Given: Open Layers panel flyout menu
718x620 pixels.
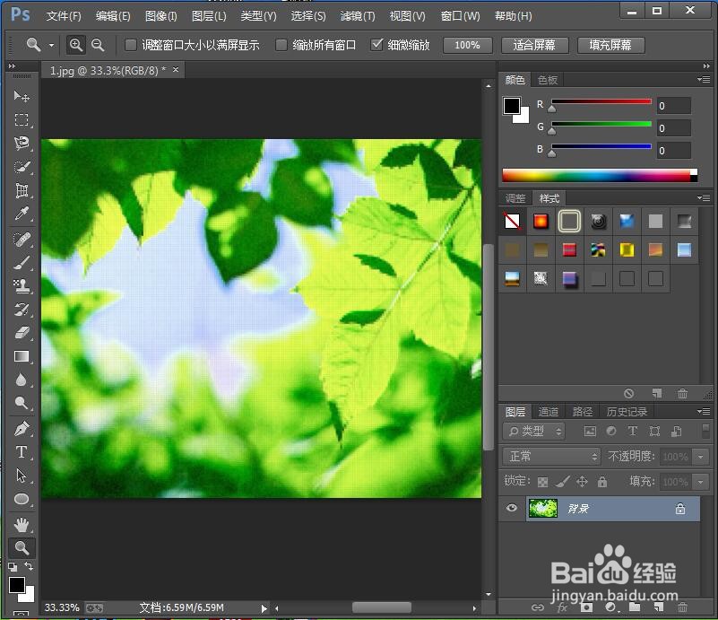Looking at the screenshot, I should click(704, 411).
